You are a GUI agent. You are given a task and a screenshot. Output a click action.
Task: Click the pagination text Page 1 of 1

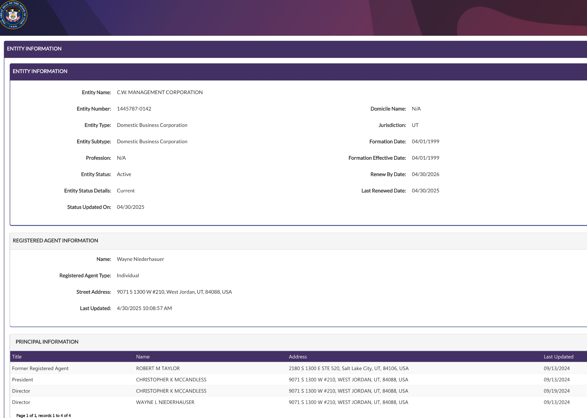[43, 415]
